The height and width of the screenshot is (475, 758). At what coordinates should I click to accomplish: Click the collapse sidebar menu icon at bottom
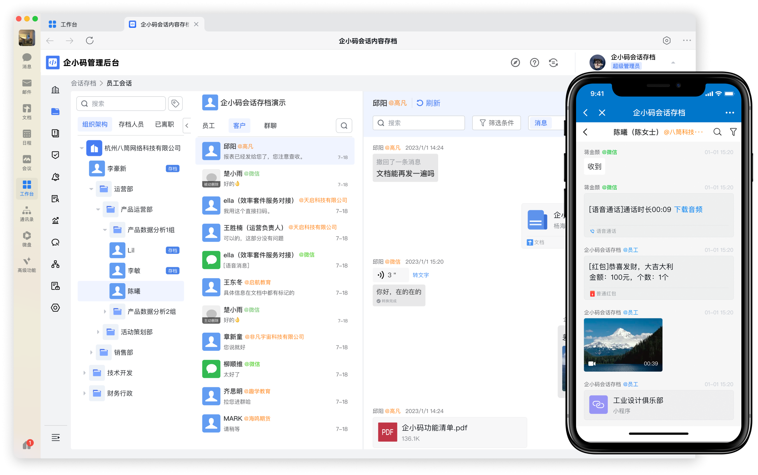(x=56, y=437)
